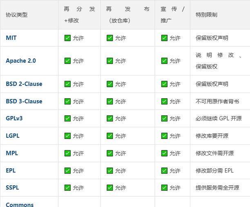Open the BSD 2-Clause link
Screen dimensions: 250x207
pyautogui.click(x=24, y=84)
